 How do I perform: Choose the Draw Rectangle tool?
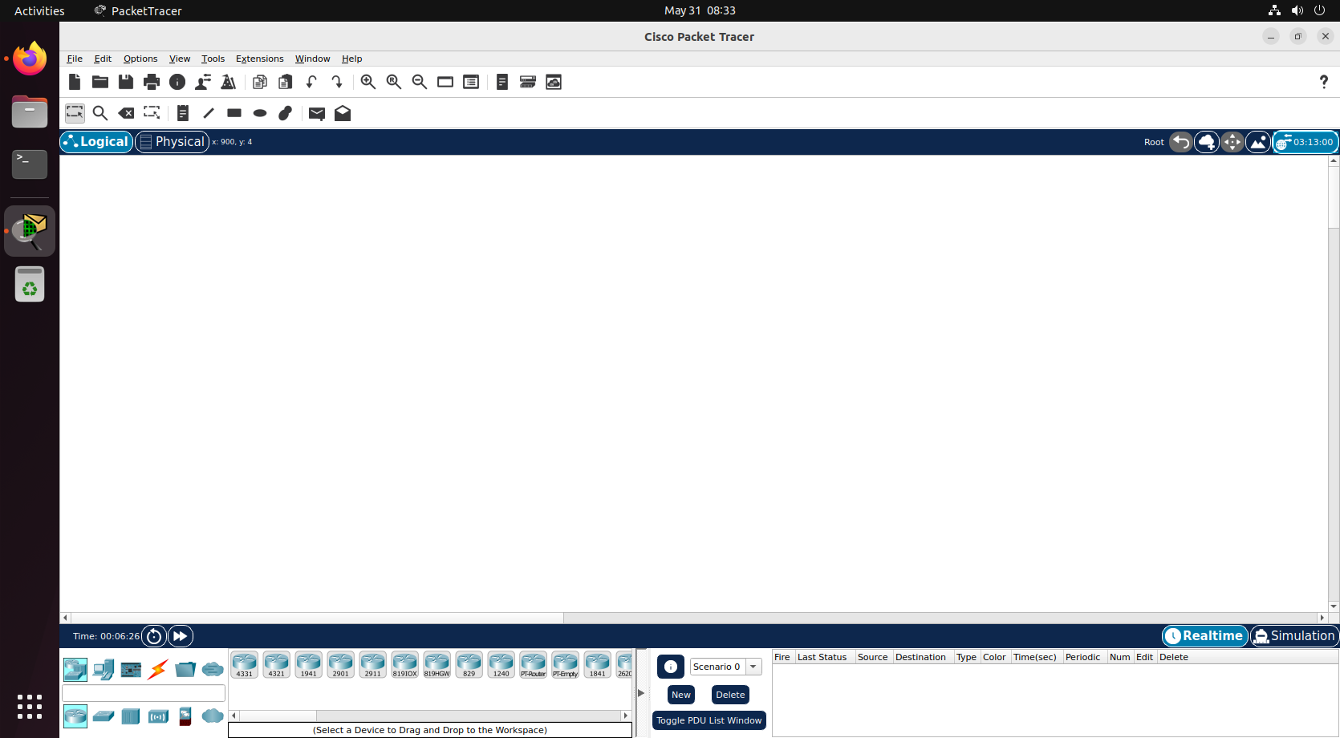pyautogui.click(x=234, y=113)
